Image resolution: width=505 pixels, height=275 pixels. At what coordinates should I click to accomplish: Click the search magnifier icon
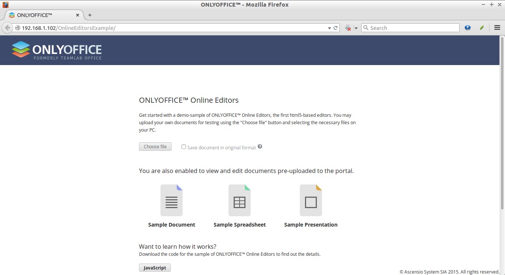pyautogui.click(x=366, y=28)
